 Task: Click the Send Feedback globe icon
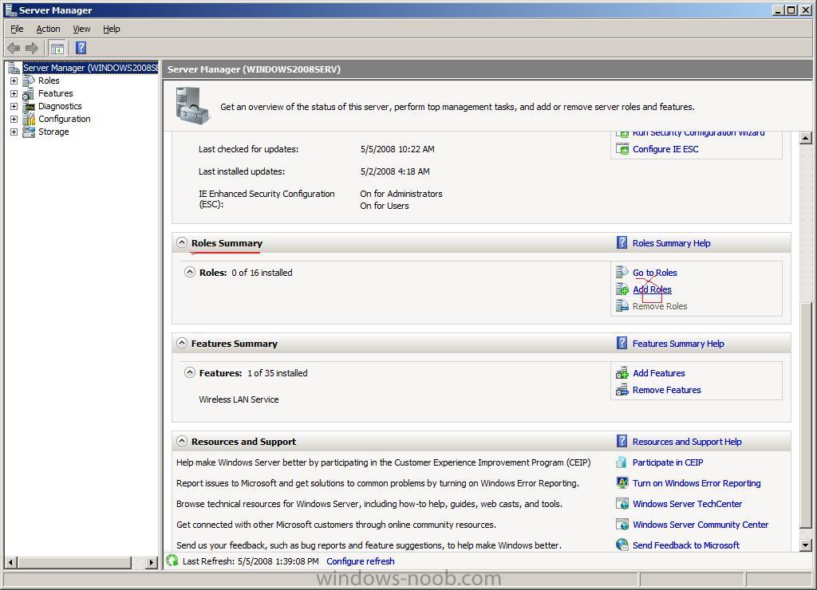pyautogui.click(x=622, y=545)
